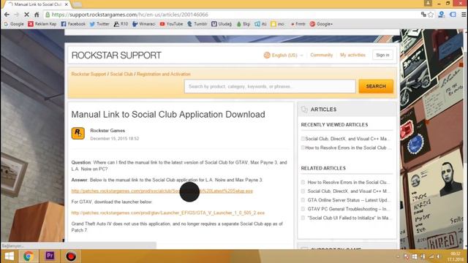The width and height of the screenshot is (468, 263).
Task: Open the Chrome menu
Action: [x=464, y=15]
